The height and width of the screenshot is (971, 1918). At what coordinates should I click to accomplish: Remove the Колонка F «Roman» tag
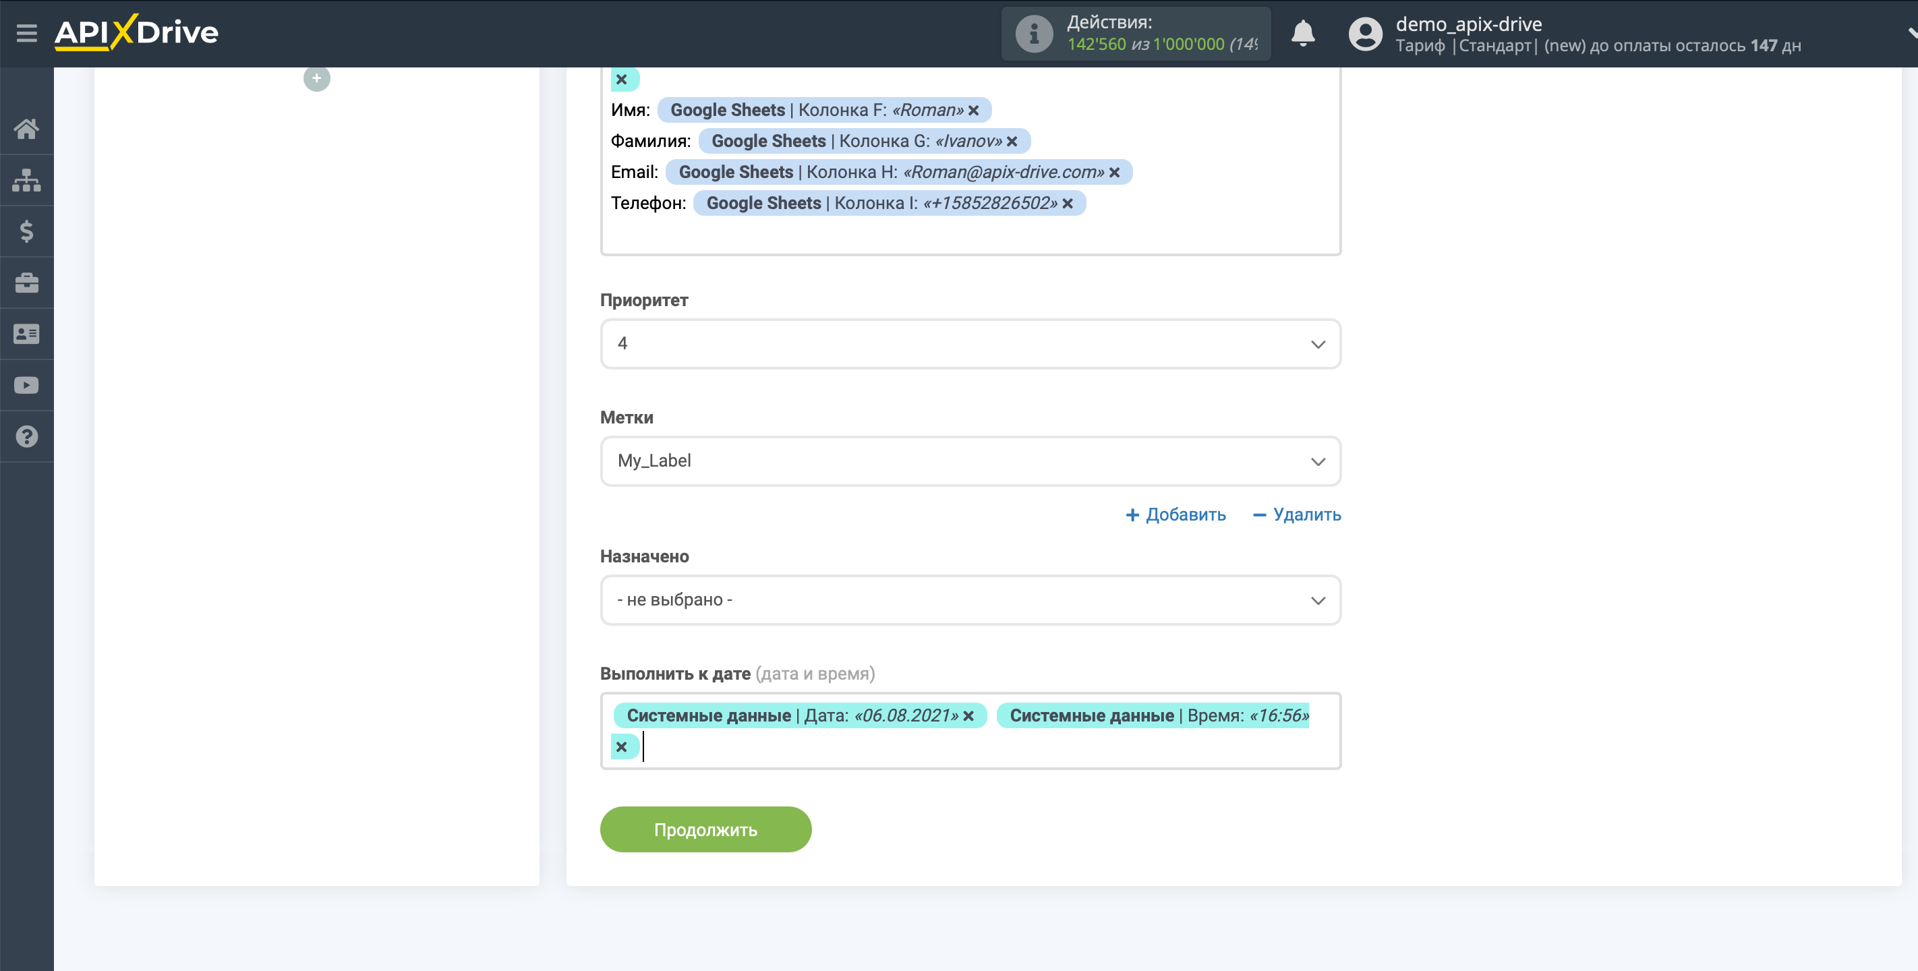(x=973, y=110)
